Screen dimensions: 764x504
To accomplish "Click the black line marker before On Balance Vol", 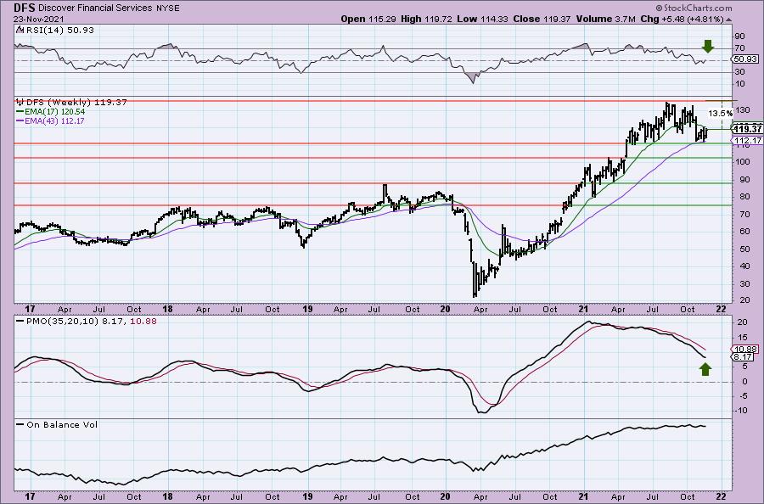I will [x=20, y=424].
